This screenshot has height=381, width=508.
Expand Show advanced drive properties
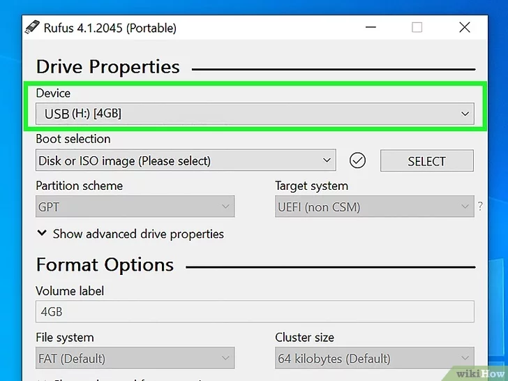(130, 234)
